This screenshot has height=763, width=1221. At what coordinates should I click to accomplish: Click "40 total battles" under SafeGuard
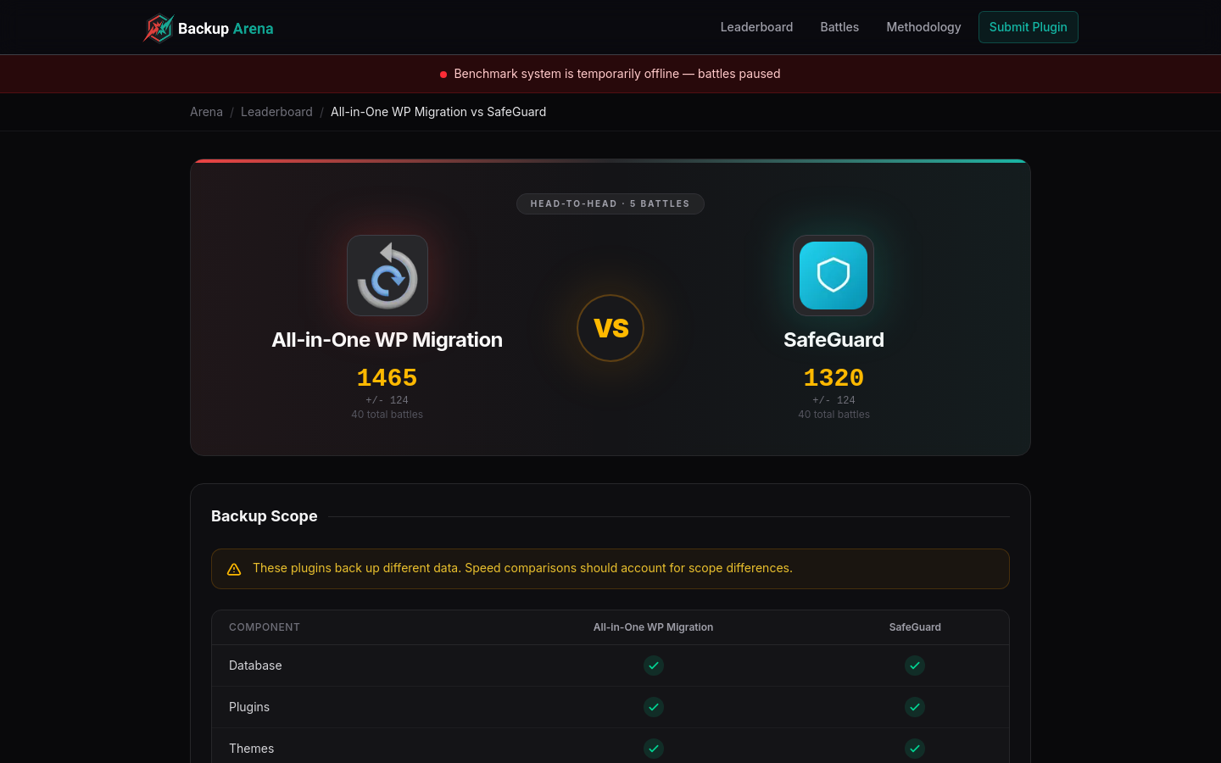(x=834, y=415)
